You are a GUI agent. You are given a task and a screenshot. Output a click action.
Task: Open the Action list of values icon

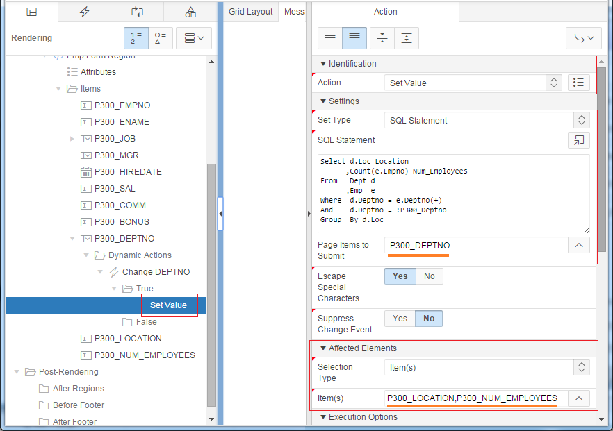pyautogui.click(x=578, y=83)
